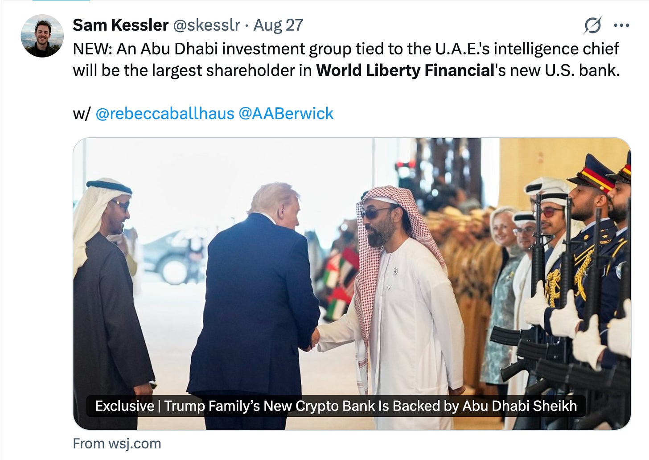
Task: Click the bold World Liberty Financial text
Action: pos(406,70)
